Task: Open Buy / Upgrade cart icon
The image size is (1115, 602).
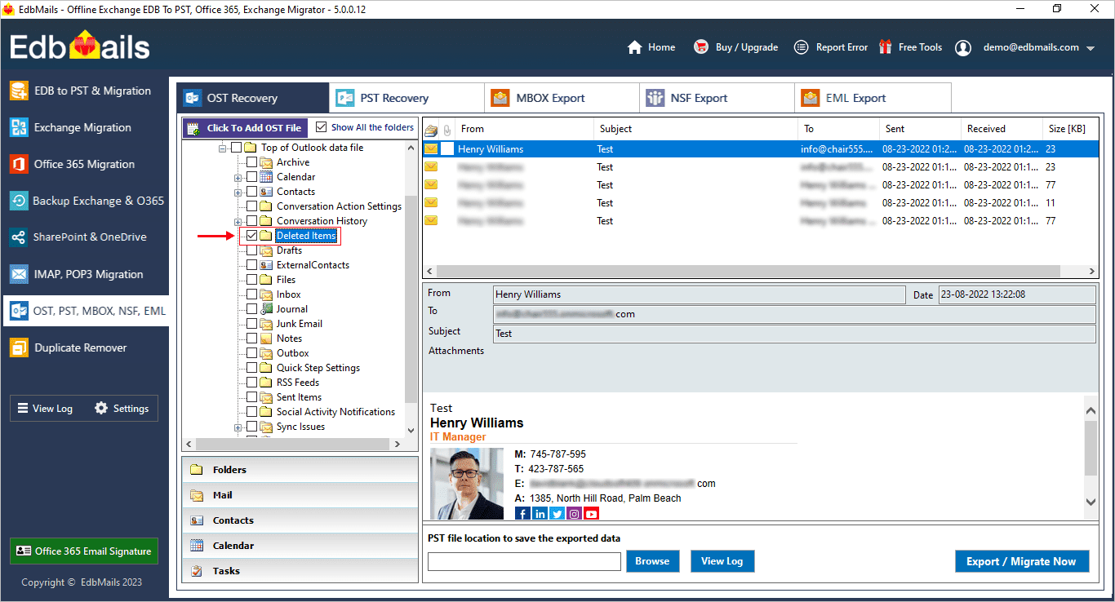Action: pyautogui.click(x=701, y=47)
